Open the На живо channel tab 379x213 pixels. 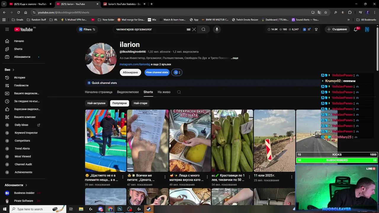[164, 92]
